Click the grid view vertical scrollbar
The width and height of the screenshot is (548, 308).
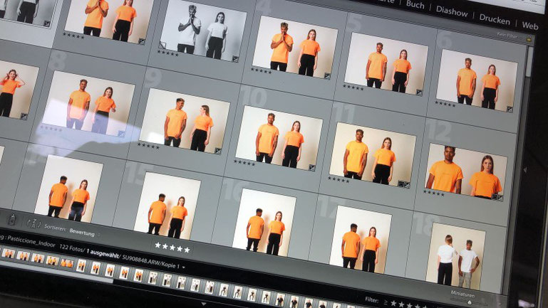click(x=530, y=63)
